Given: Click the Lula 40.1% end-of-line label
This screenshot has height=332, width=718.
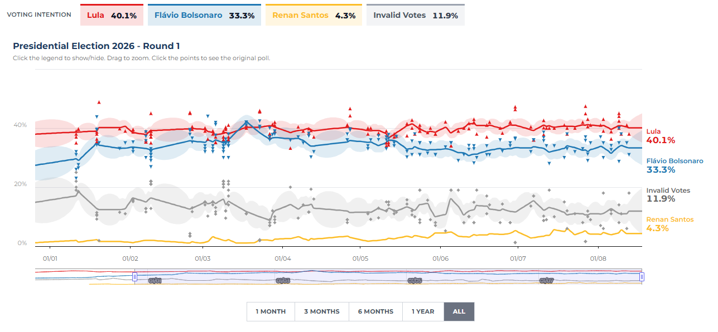Looking at the screenshot, I should [x=661, y=136].
